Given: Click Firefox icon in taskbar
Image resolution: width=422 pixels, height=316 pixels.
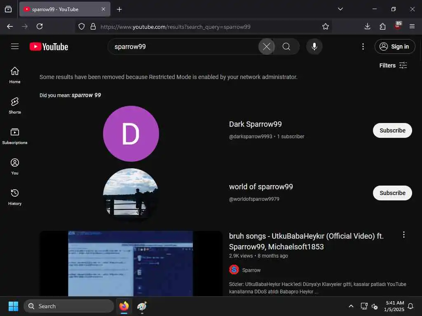Looking at the screenshot, I should (124, 306).
